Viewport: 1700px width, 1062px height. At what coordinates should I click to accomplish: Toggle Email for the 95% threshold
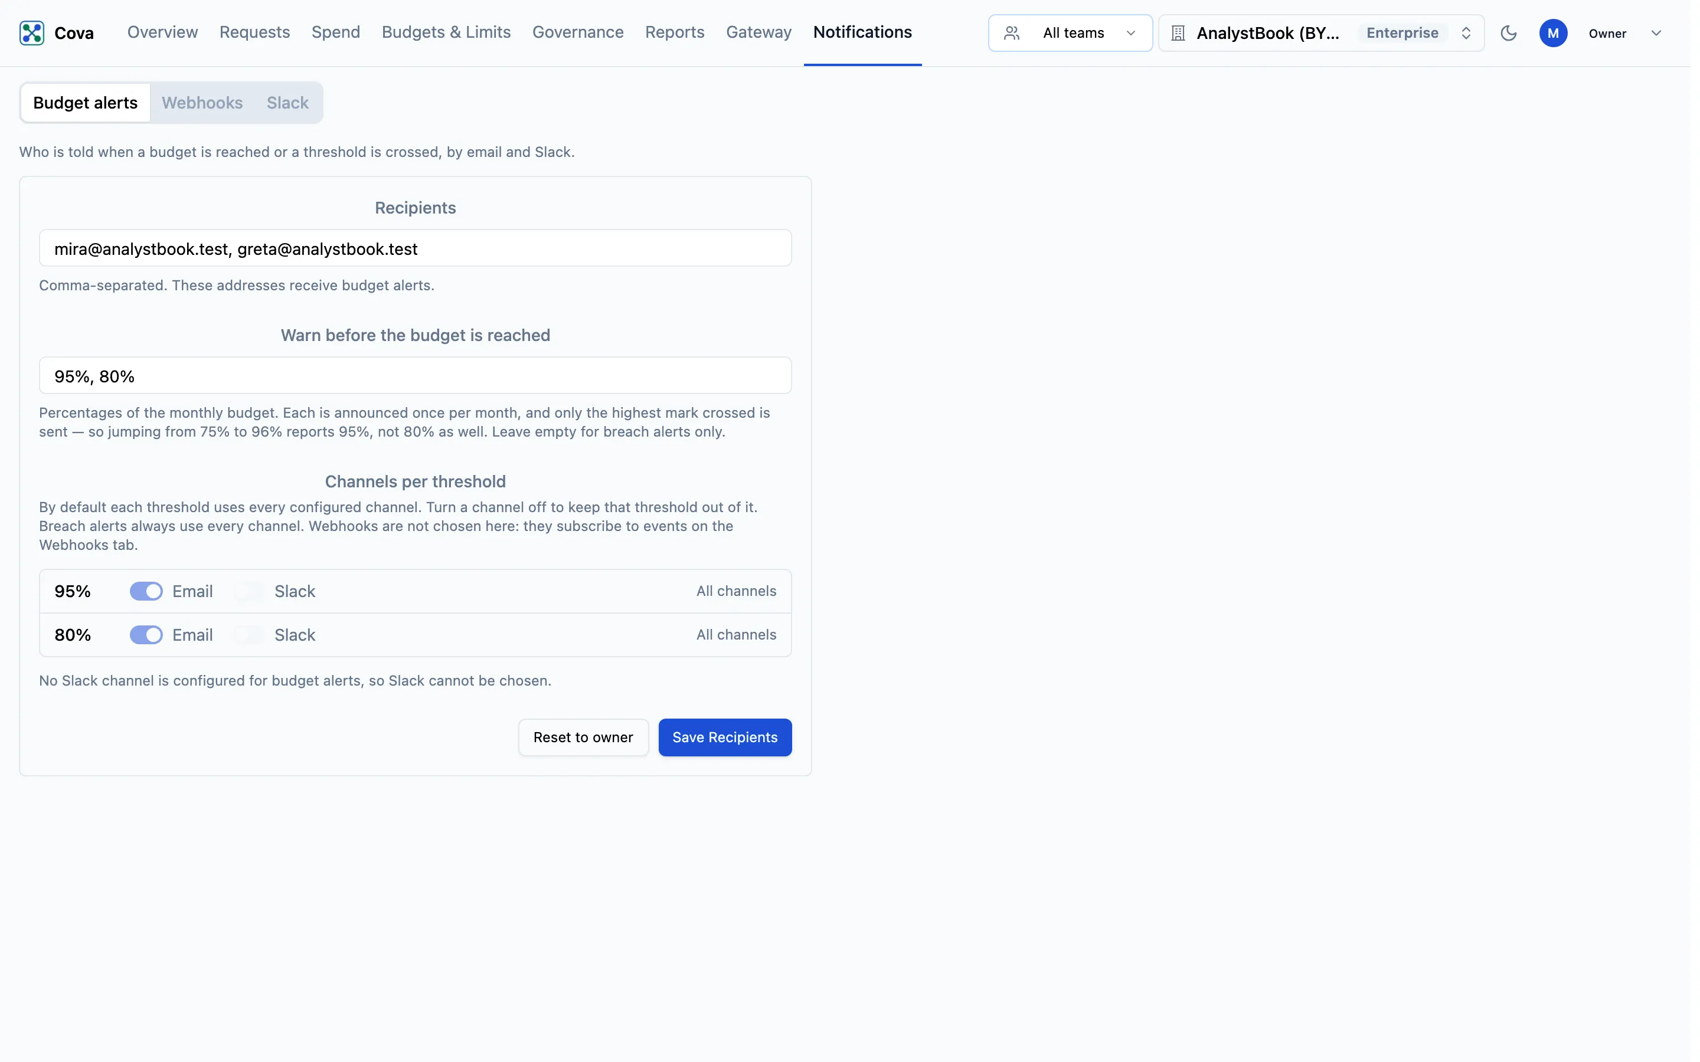[x=146, y=591]
